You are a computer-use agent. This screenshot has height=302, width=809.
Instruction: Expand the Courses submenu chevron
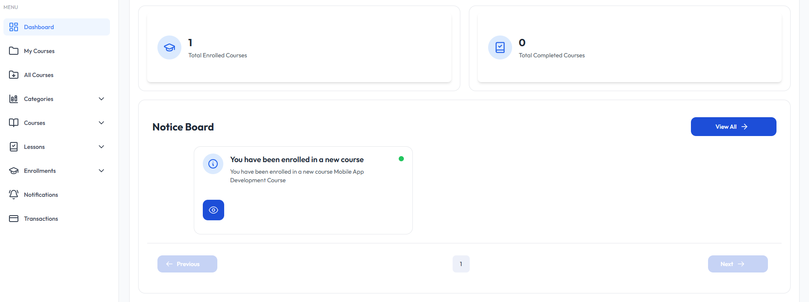coord(101,123)
